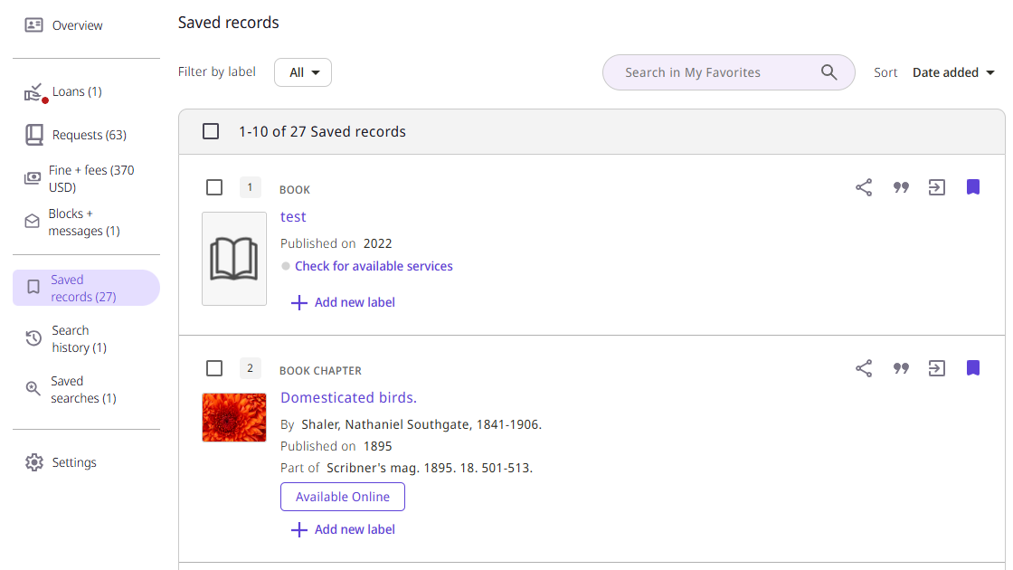Unsave the 'Domesticated birds' bookmark icon
Screen dimensions: 1013x570
[x=973, y=368]
